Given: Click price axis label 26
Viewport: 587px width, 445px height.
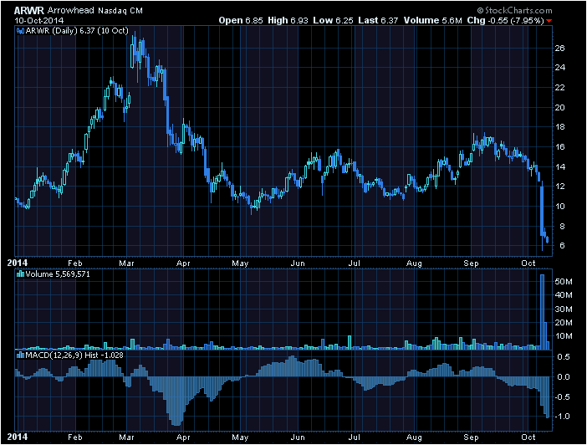Looking at the screenshot, I should point(559,48).
